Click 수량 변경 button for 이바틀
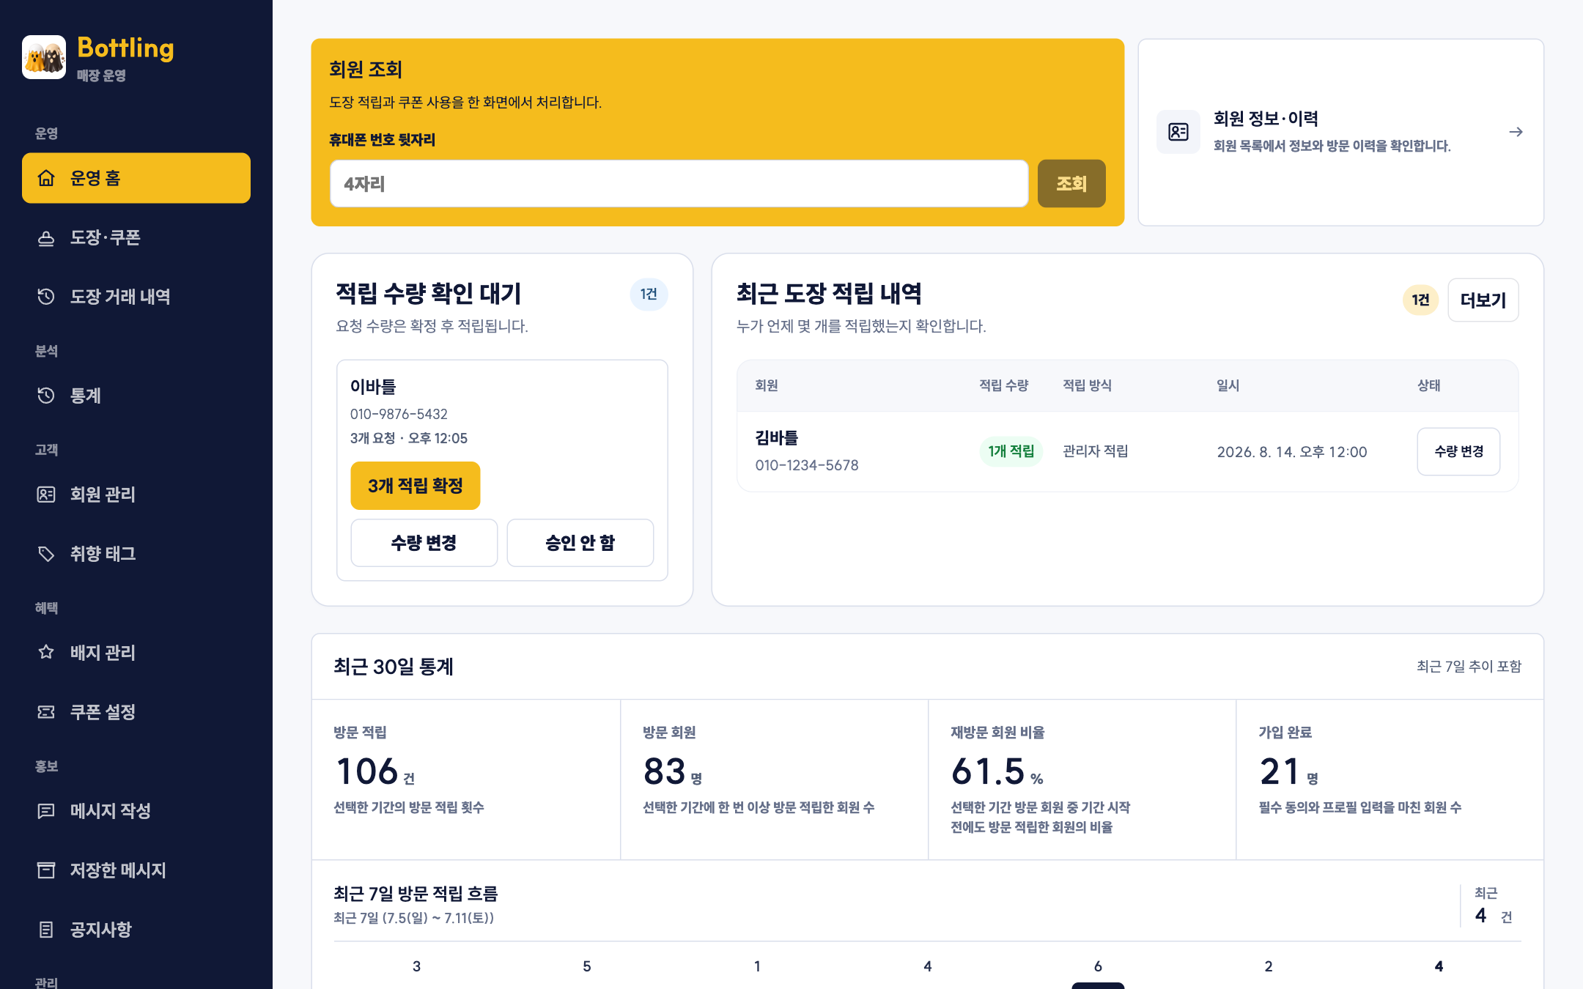1583x989 pixels. click(x=424, y=543)
